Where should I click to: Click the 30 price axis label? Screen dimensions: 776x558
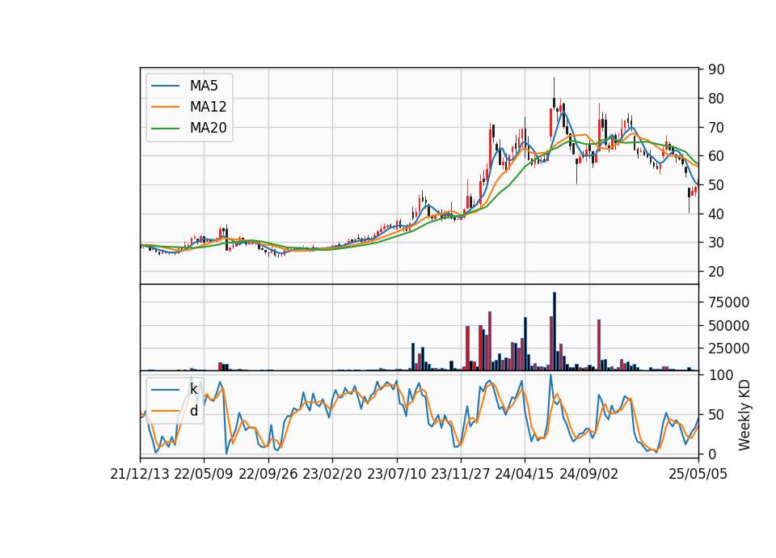716,243
